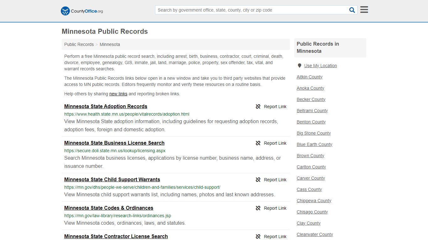This screenshot has width=428, height=240.
Task: Report Link for Child Support Warrants
Action: [x=275, y=180]
